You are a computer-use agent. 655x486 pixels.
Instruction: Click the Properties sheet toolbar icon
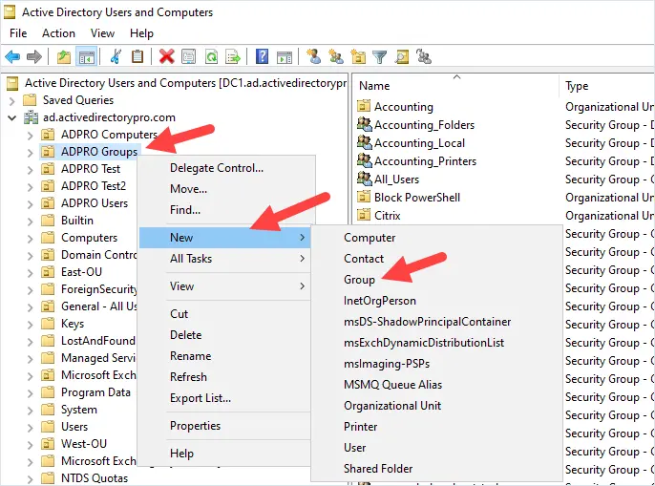189,56
